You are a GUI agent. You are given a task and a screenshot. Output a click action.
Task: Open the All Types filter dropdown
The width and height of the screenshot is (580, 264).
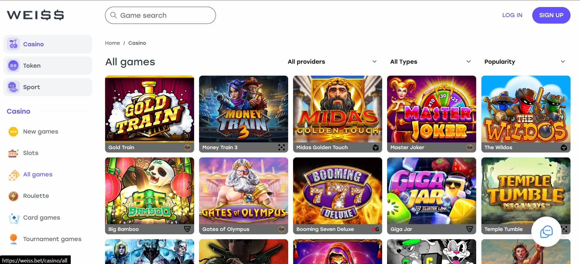[430, 62]
